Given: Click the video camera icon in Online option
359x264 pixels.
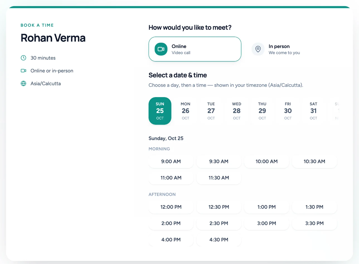Looking at the screenshot, I should coord(161,49).
